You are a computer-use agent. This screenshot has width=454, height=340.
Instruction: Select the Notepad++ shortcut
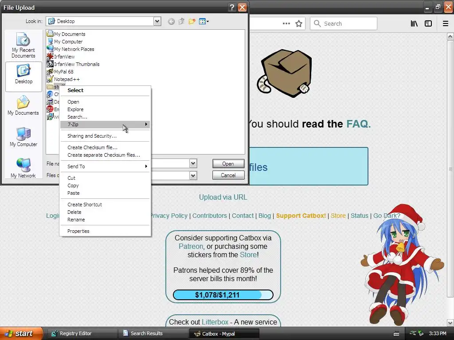point(63,79)
